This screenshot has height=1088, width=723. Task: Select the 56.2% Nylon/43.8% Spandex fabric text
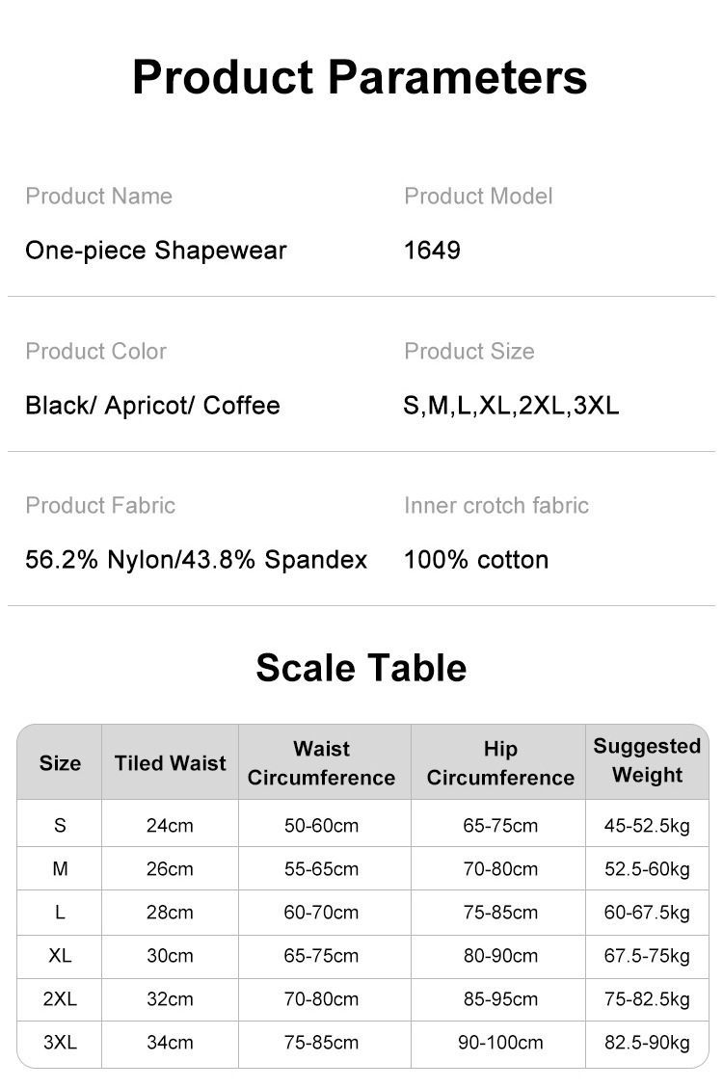pos(196,560)
